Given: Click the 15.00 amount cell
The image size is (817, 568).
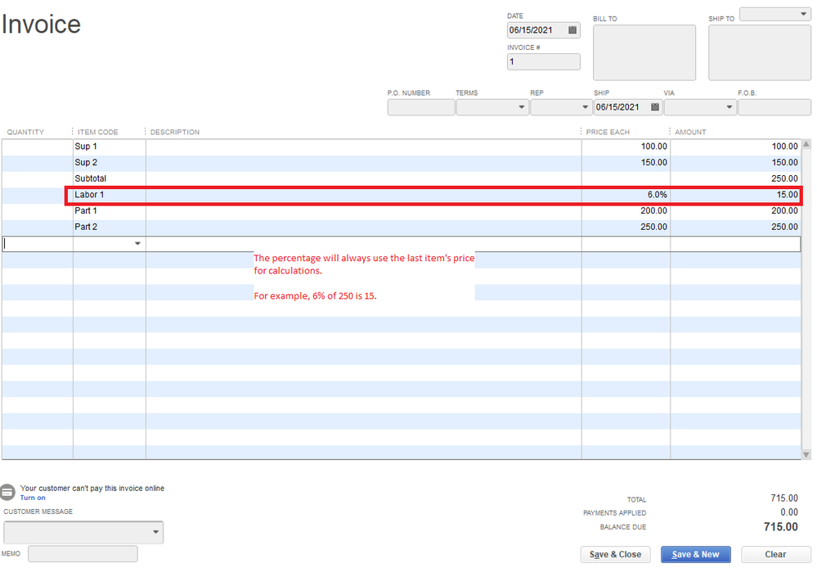Looking at the screenshot, I should coord(735,195).
